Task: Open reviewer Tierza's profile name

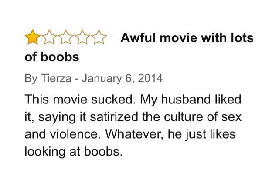Action: 56,78
